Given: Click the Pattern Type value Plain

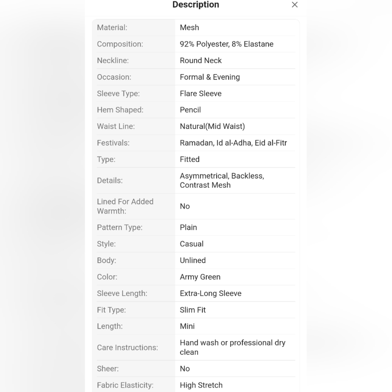Looking at the screenshot, I should [x=188, y=227].
